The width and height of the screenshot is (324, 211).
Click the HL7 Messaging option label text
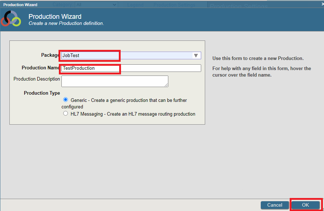point(133,114)
